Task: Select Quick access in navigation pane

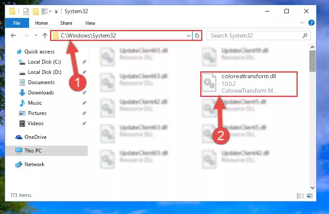Action: (x=39, y=52)
